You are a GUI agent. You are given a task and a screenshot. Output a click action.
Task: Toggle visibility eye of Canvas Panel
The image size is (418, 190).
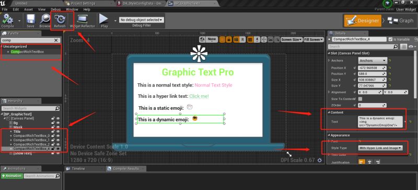point(58,118)
